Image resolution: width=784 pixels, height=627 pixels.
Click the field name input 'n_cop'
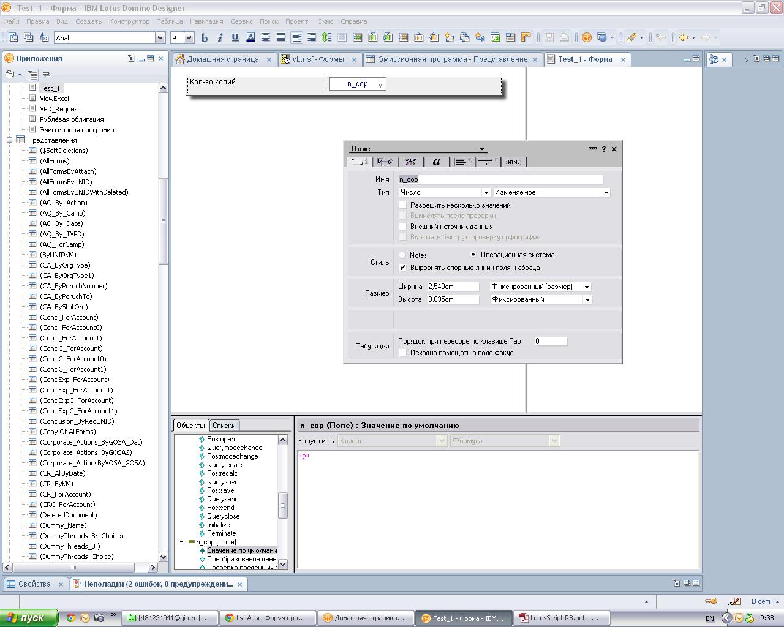coord(499,179)
